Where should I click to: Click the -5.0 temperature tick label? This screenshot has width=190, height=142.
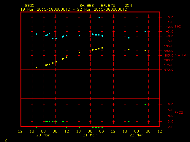(x=170, y=41)
